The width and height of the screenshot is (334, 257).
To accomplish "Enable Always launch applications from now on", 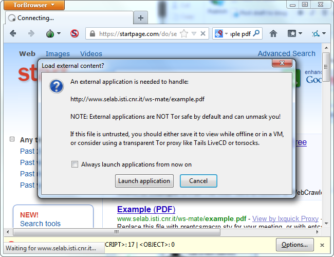I will (x=75, y=164).
